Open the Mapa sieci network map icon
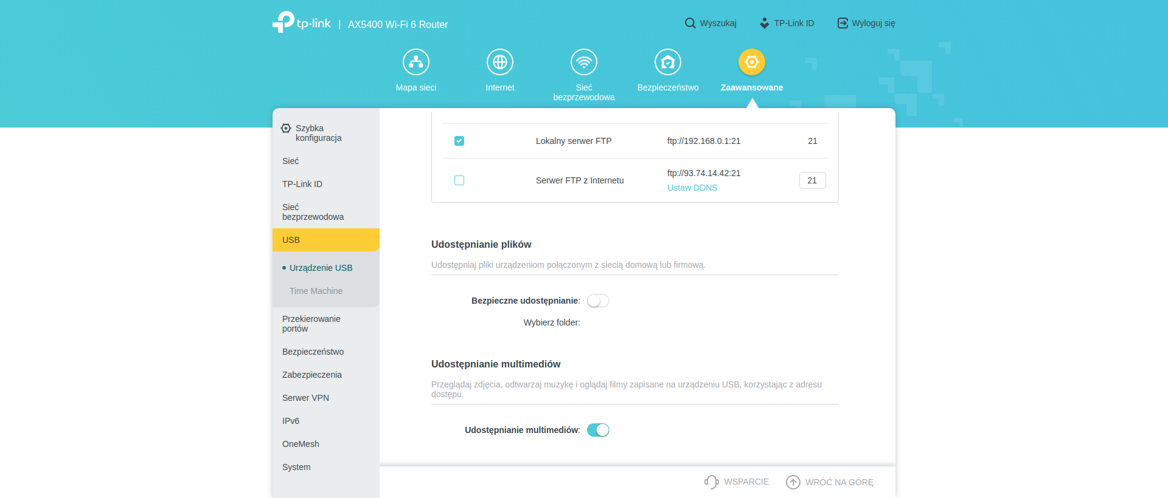Viewport: 1168px width, 498px height. 416,62
